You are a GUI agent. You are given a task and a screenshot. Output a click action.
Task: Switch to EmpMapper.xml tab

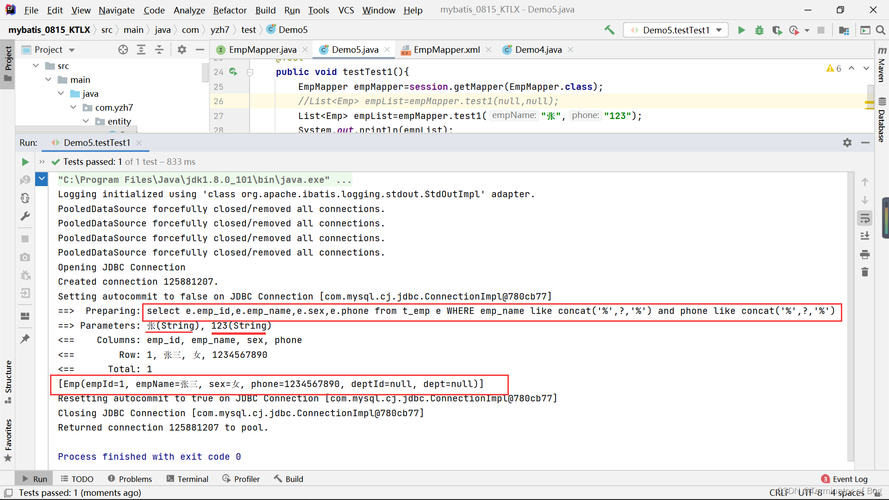(446, 50)
